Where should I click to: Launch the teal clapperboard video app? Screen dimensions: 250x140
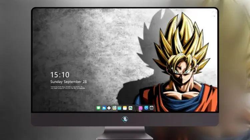tap(120, 108)
